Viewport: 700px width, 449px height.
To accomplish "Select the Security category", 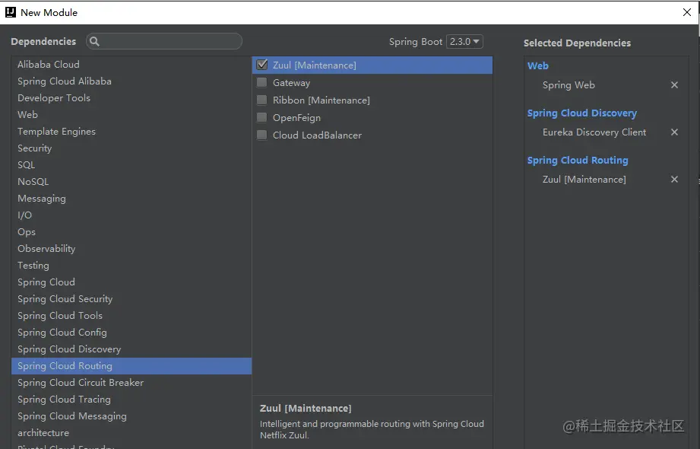I will pyautogui.click(x=131, y=148).
